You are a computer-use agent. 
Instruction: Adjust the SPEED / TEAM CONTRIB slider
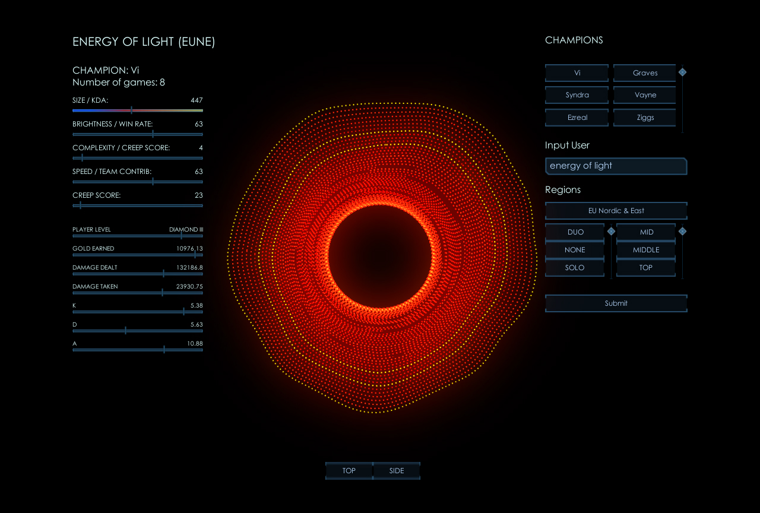click(138, 182)
